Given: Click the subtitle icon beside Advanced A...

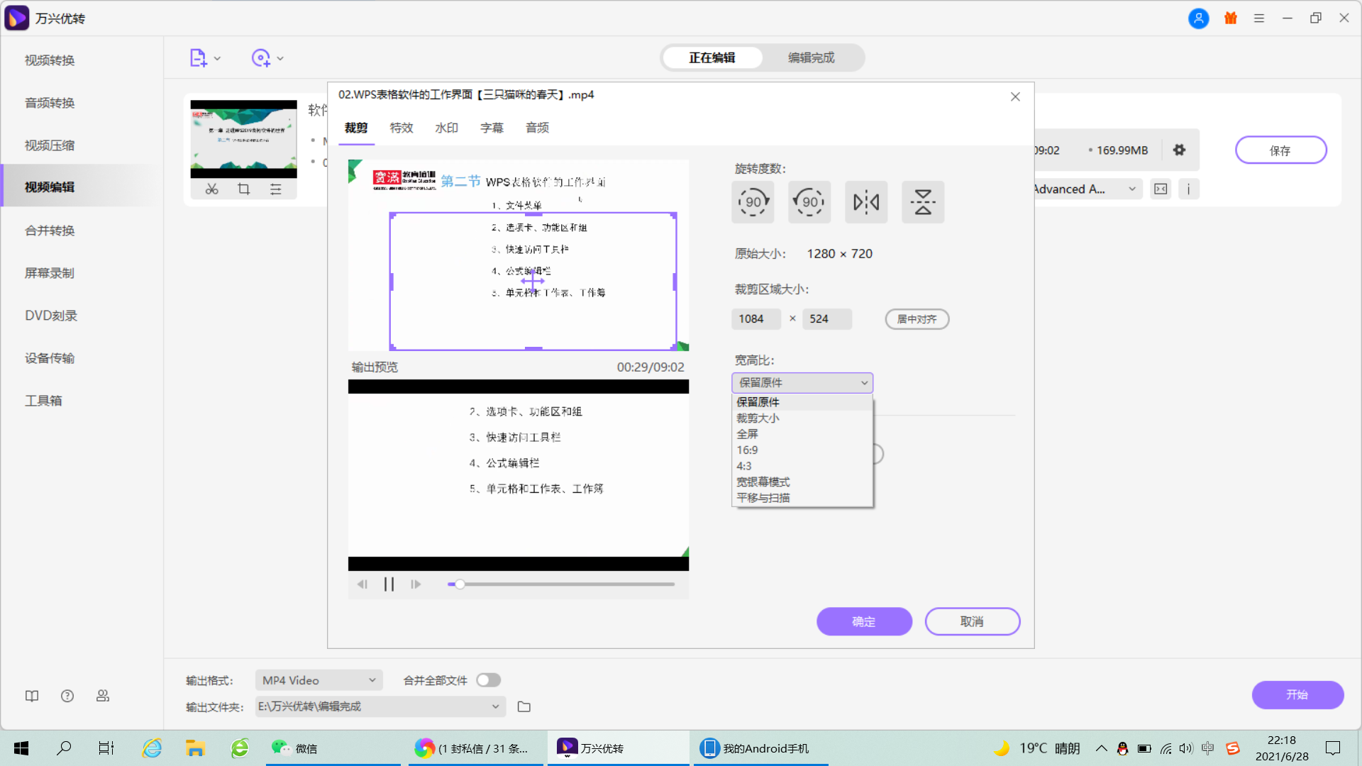Looking at the screenshot, I should coord(1161,189).
